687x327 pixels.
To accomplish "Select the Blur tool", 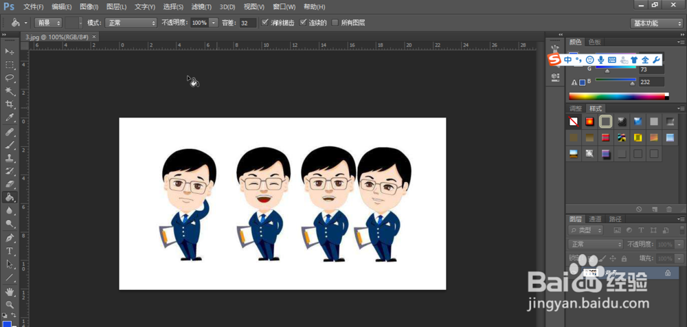I will tap(10, 210).
